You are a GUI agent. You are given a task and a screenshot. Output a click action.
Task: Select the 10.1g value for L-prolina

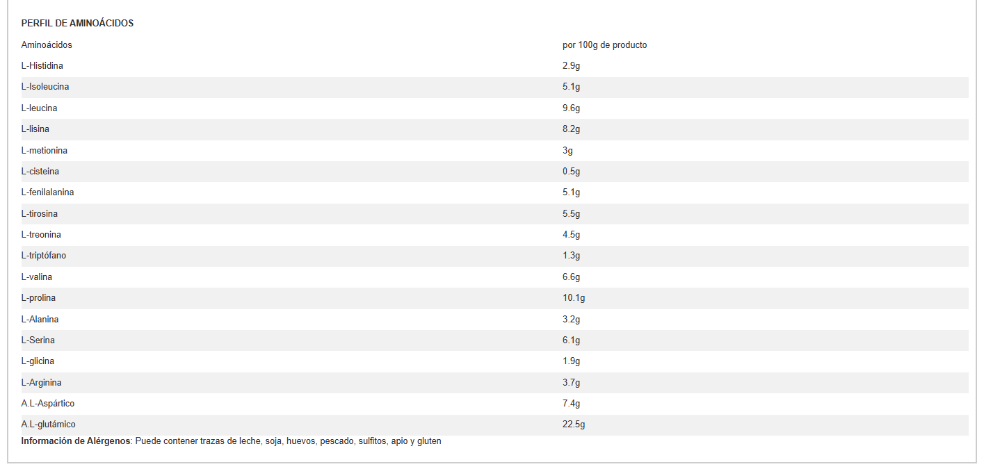click(x=574, y=298)
